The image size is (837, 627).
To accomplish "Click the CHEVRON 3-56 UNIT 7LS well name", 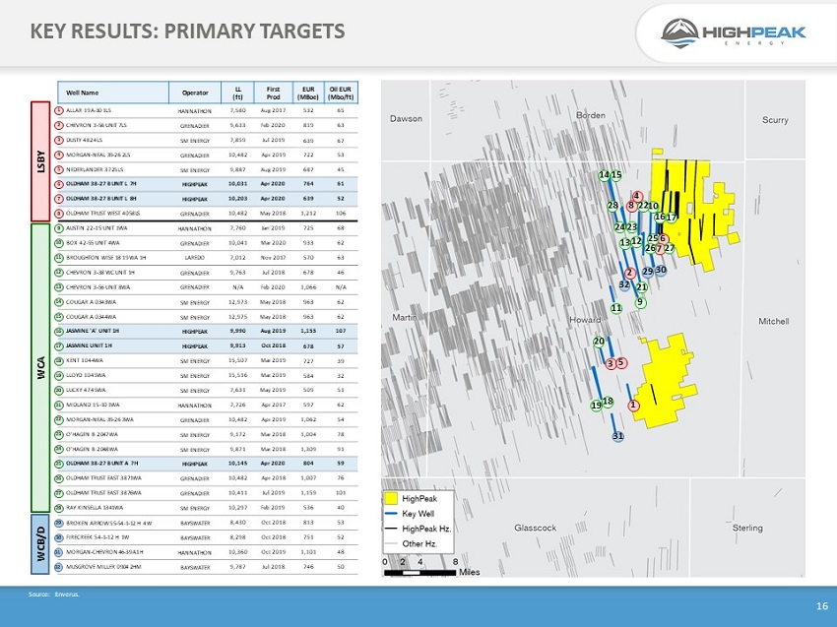I will (97, 125).
